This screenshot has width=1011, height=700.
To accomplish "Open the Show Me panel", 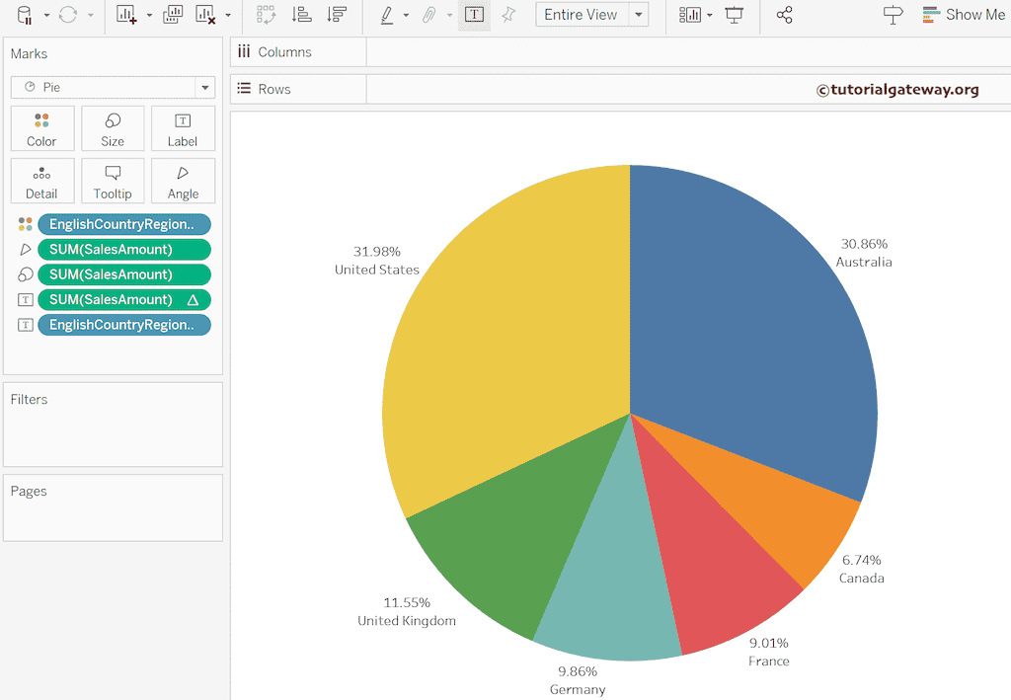I will 963,15.
